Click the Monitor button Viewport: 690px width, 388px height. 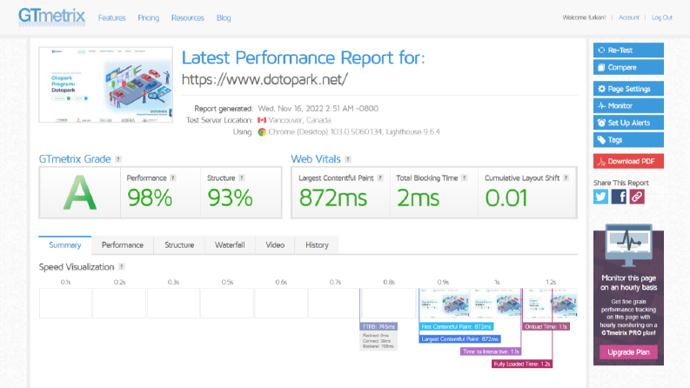coord(628,105)
